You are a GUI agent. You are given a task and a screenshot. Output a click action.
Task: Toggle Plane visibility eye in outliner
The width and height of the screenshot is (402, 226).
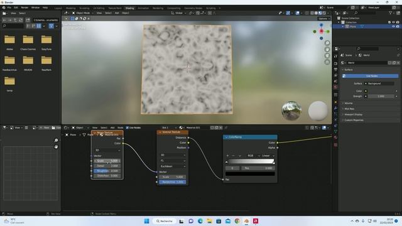tap(393, 26)
